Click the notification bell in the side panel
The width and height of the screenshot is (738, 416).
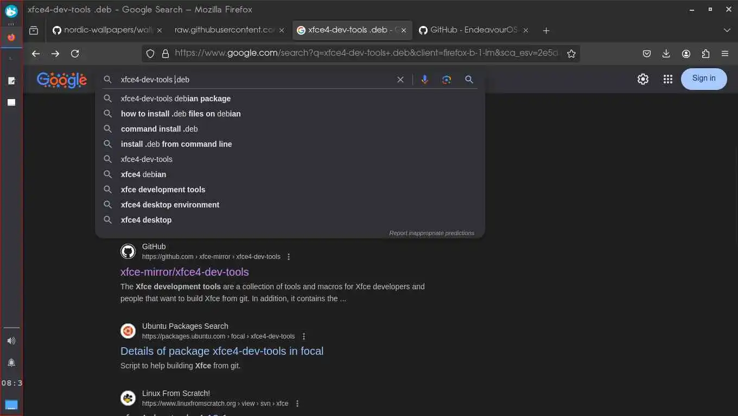click(11, 362)
